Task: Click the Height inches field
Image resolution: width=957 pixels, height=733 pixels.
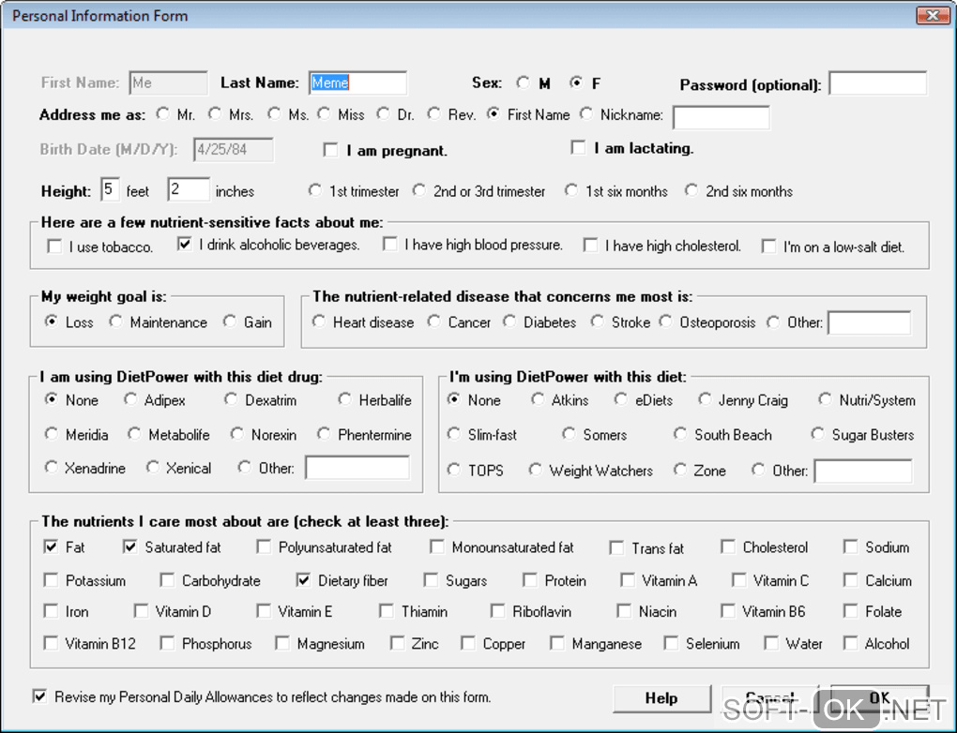Action: 190,190
